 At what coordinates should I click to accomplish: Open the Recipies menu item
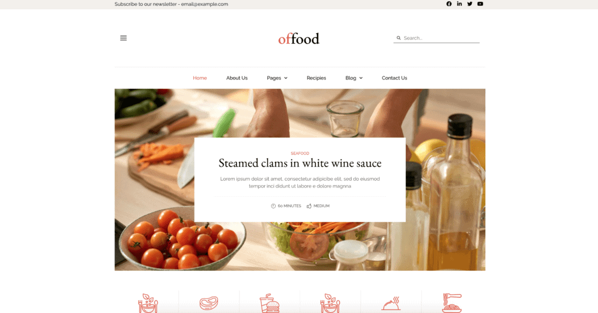tap(316, 78)
